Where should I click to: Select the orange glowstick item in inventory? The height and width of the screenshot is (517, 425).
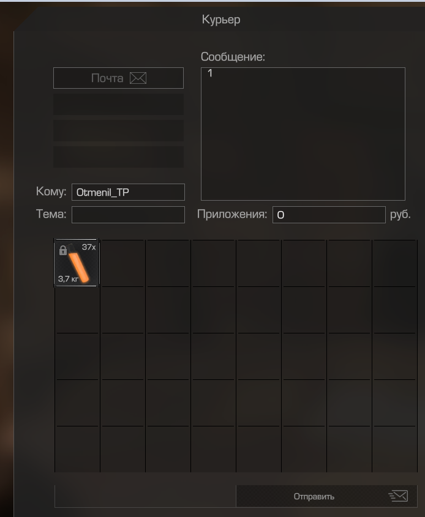click(x=77, y=263)
